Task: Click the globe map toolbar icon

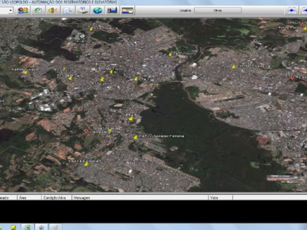Action: click(x=97, y=10)
